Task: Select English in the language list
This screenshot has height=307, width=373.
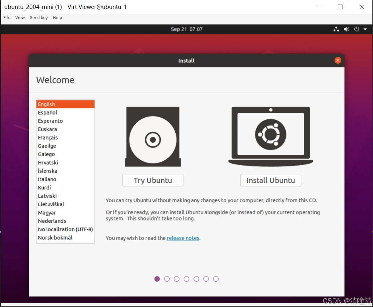Action: (x=65, y=104)
